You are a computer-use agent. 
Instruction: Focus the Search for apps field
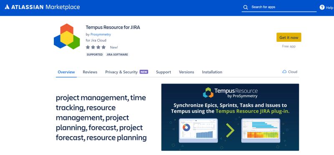279,7
